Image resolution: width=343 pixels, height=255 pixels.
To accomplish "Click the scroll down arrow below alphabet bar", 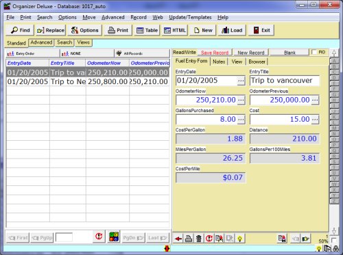I will tap(334, 230).
